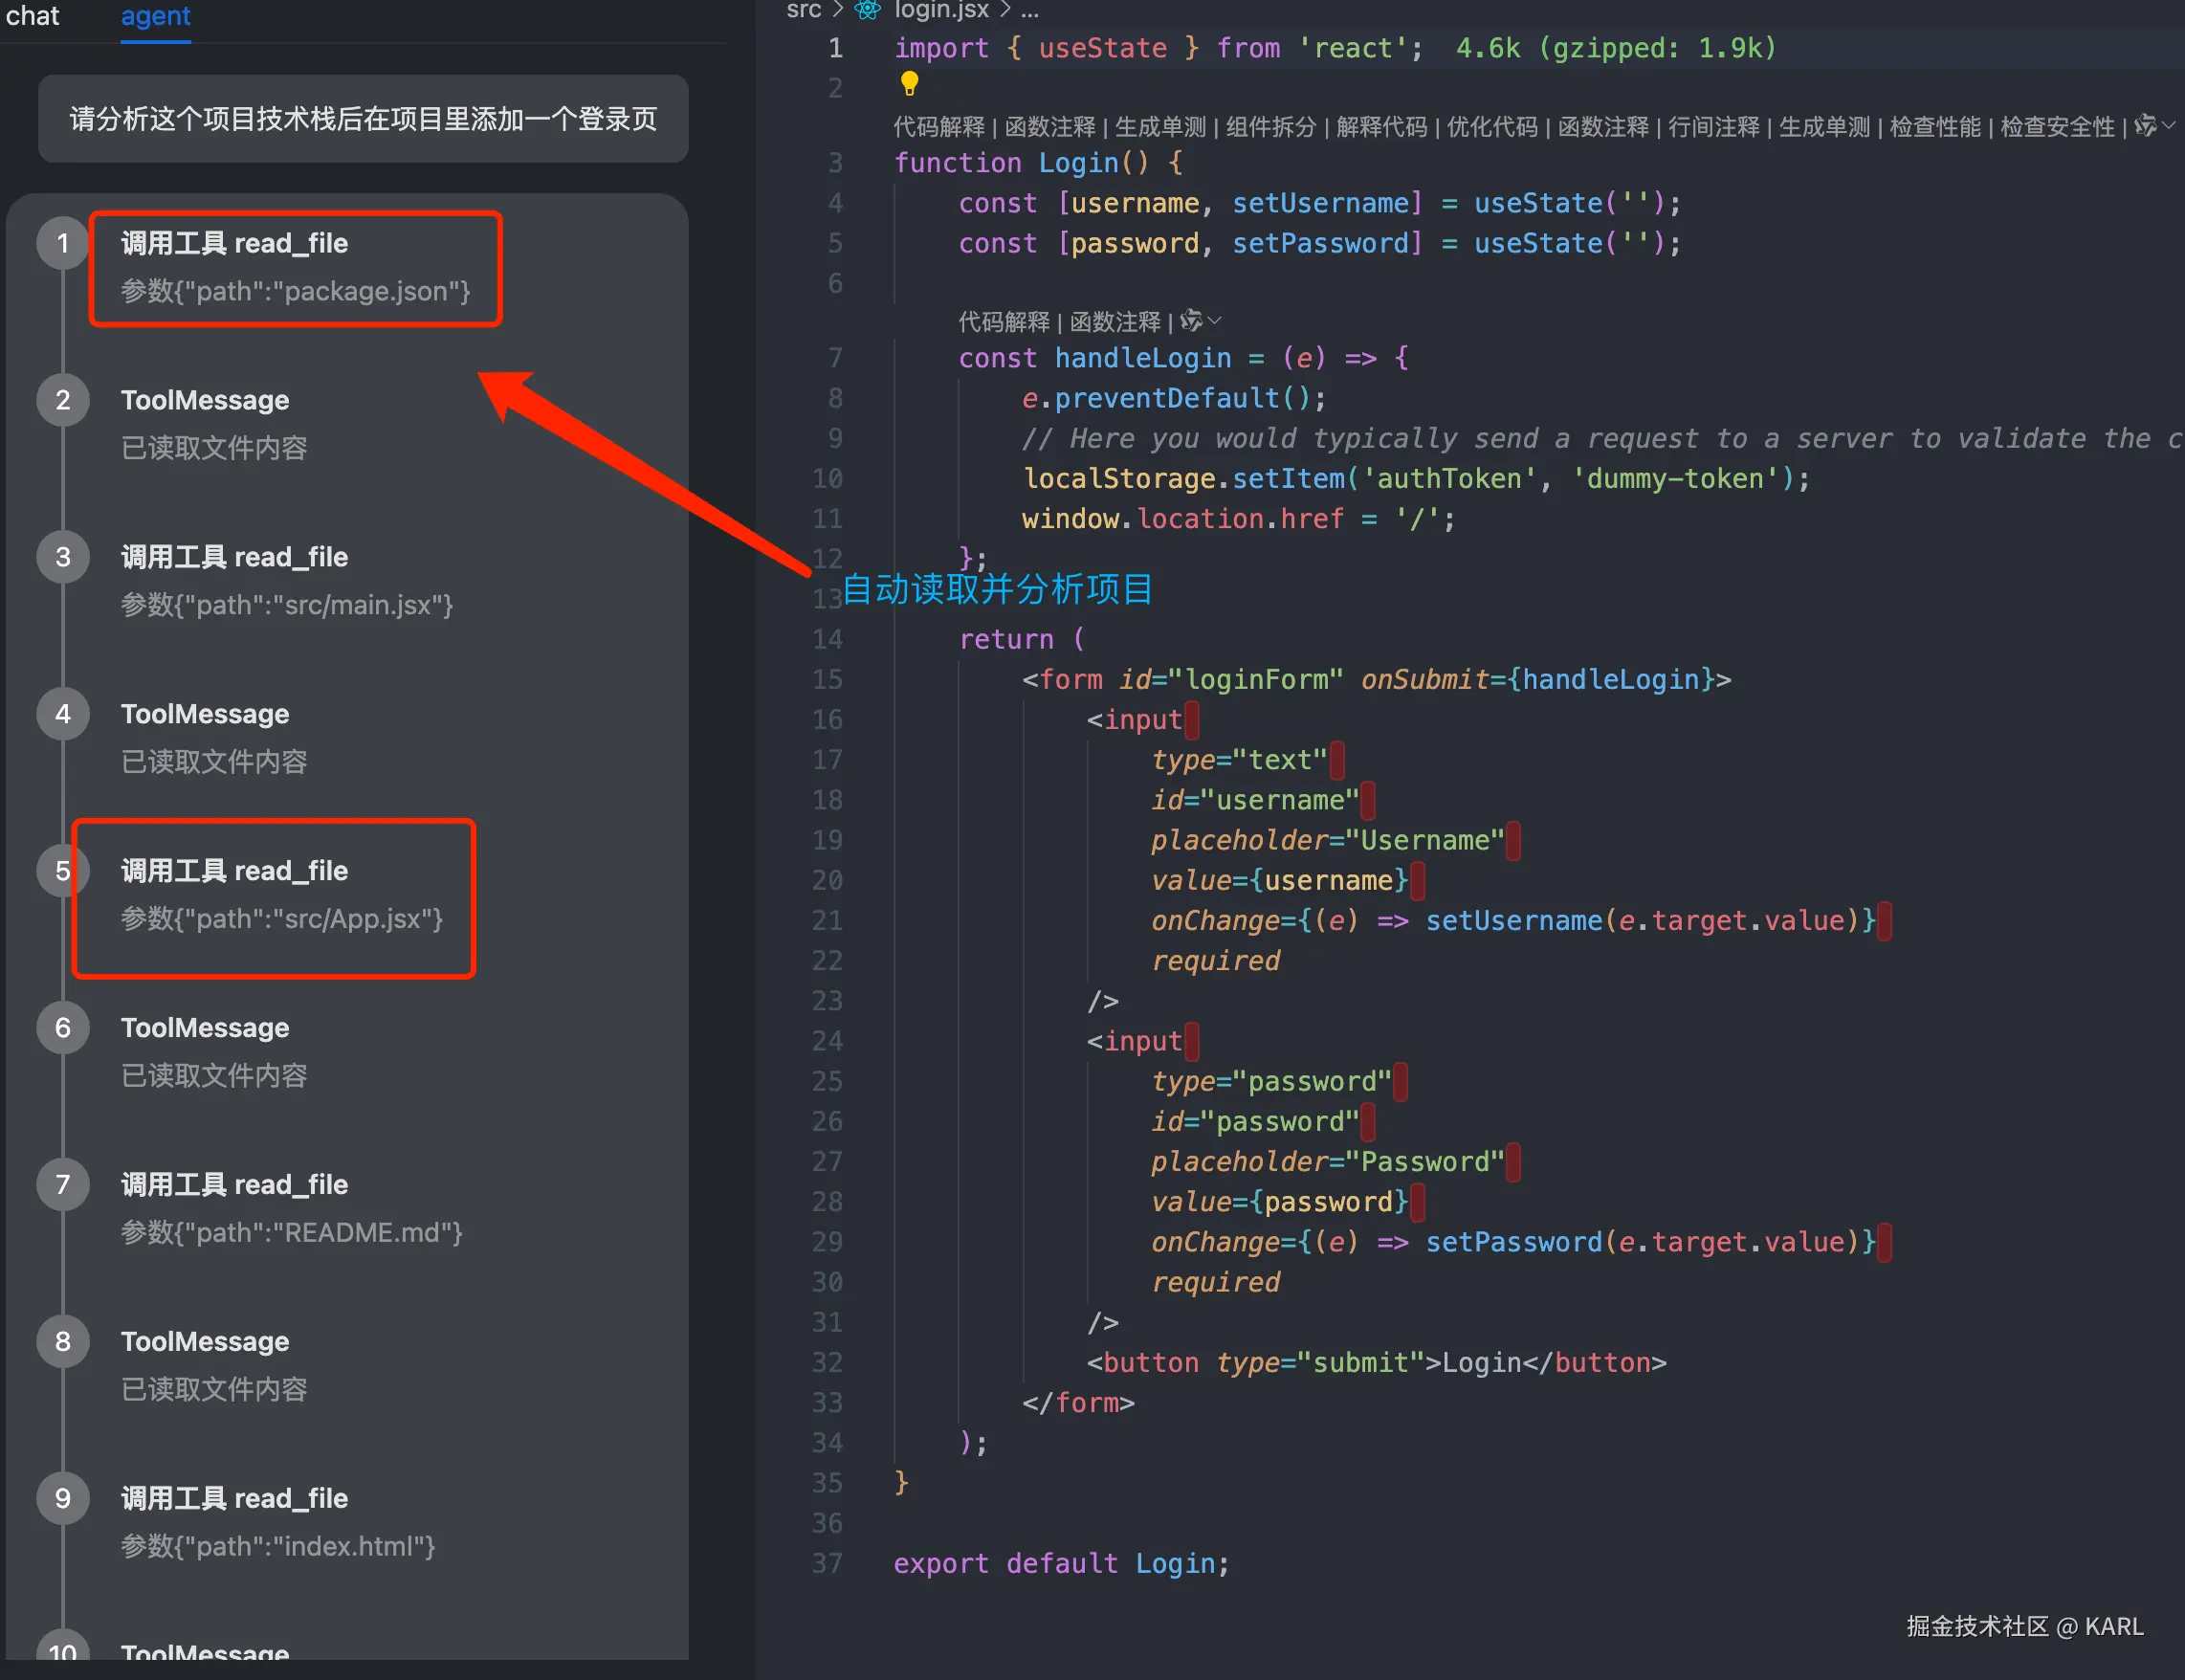Open the src folder breadcrumb
Image resolution: width=2185 pixels, height=1680 pixels.
click(803, 10)
